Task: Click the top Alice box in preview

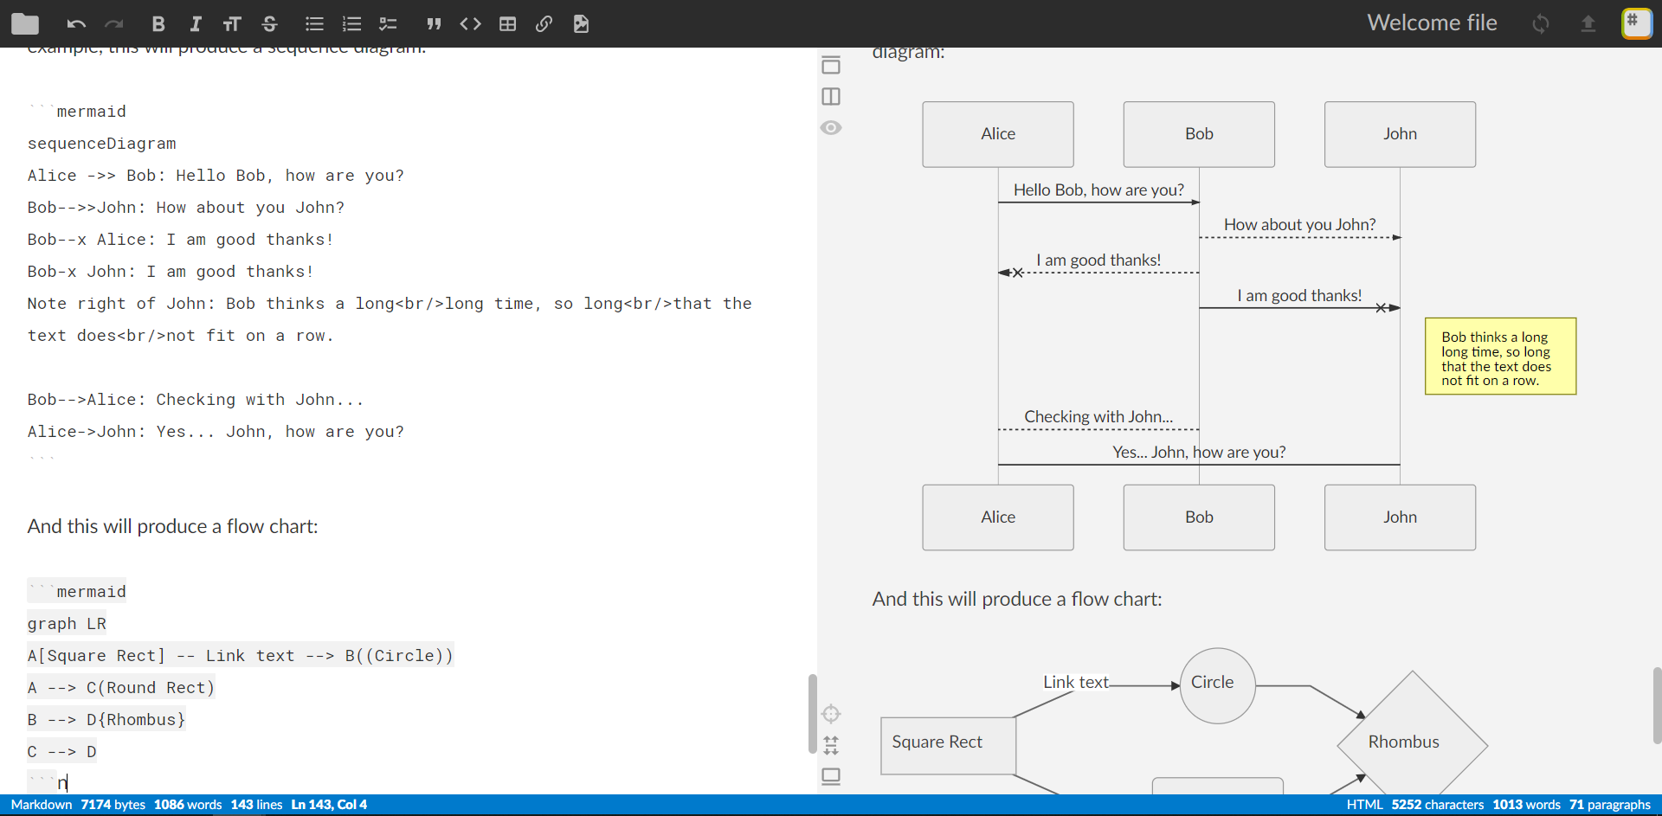Action: click(998, 134)
